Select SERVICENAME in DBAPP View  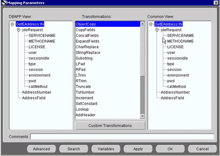(x=42, y=35)
